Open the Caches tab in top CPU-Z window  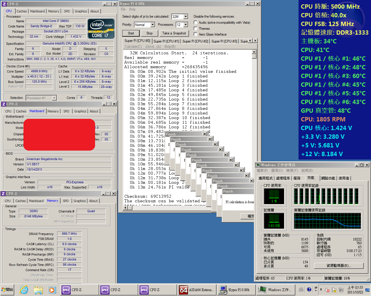(22, 11)
